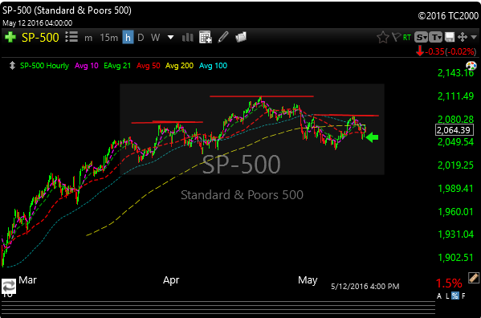
Task: Select the 'L' logarithmic scale option
Action: pyautogui.click(x=447, y=296)
